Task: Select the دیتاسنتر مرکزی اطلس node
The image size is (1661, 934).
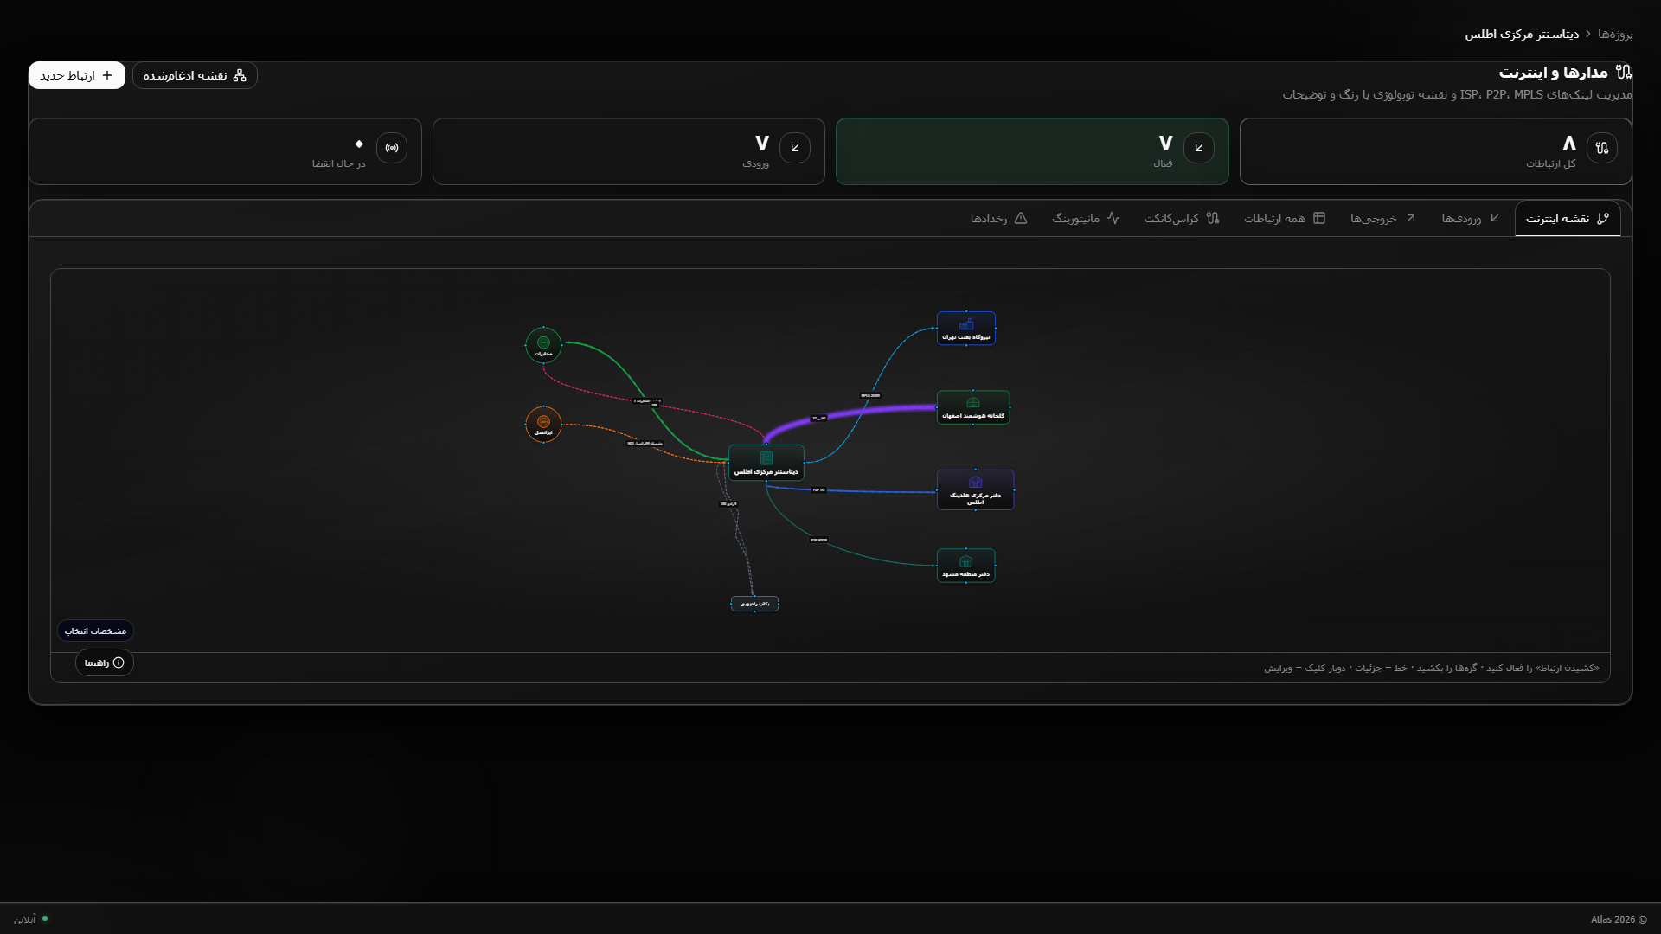Action: 766,463
